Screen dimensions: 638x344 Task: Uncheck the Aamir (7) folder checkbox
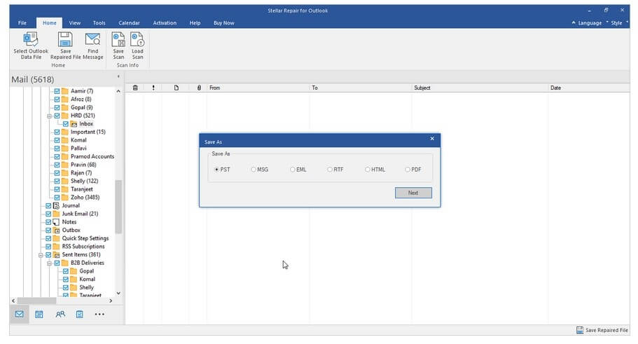[x=57, y=91]
